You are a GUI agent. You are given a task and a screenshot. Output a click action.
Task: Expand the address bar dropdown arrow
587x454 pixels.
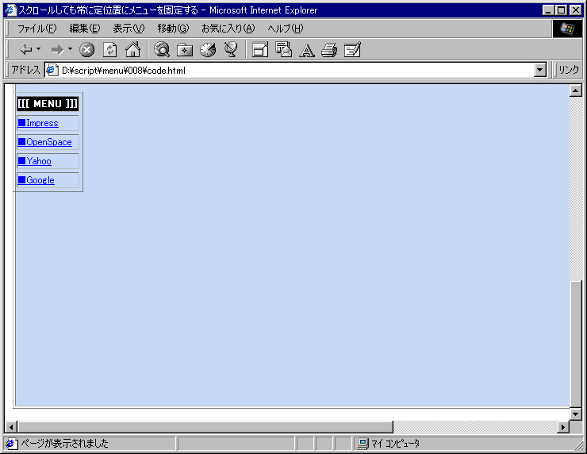[540, 70]
